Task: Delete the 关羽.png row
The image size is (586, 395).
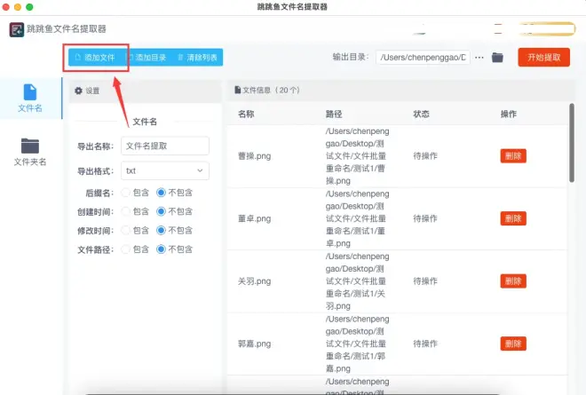Action: click(513, 281)
